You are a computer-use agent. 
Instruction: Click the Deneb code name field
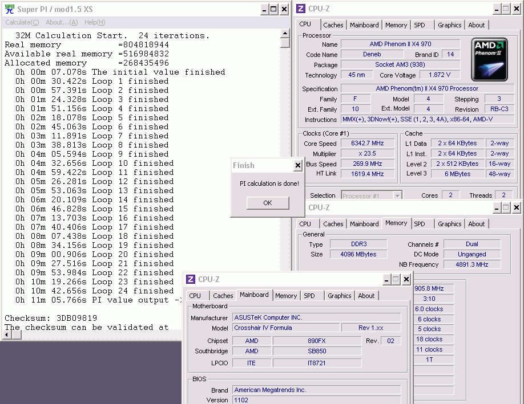[372, 54]
